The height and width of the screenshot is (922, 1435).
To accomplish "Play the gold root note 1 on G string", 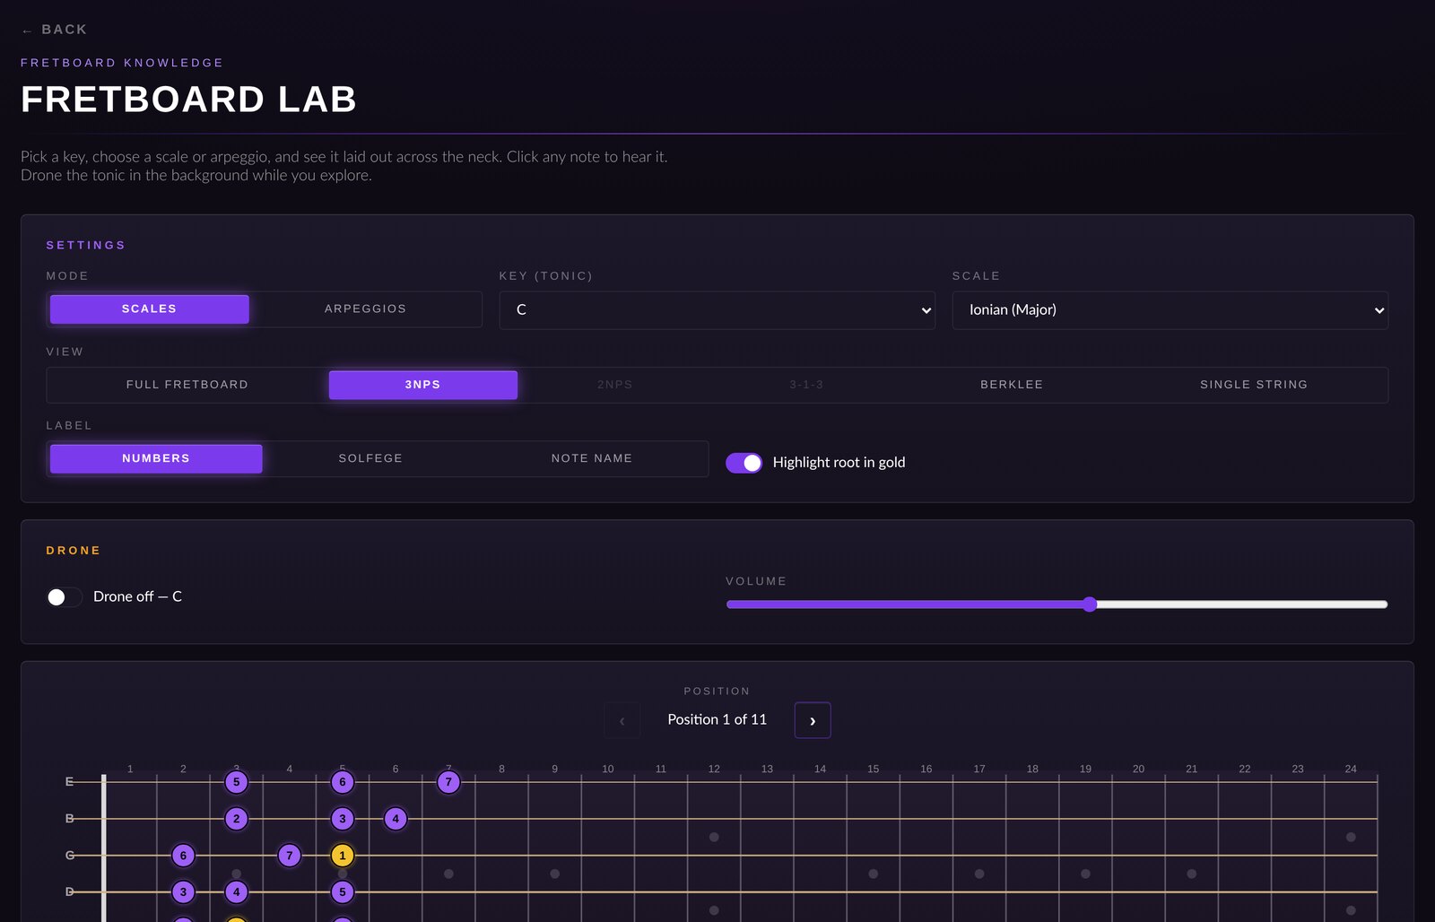I will pyautogui.click(x=343, y=856).
